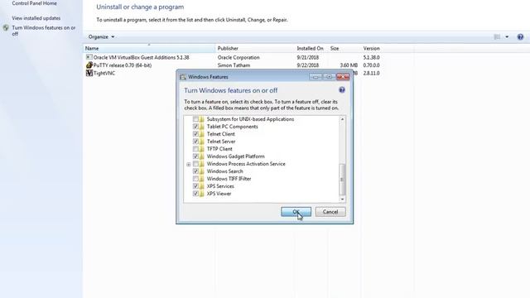Click the Windows Features title bar icon
Viewport: 530px width, 298px height.
(183, 77)
